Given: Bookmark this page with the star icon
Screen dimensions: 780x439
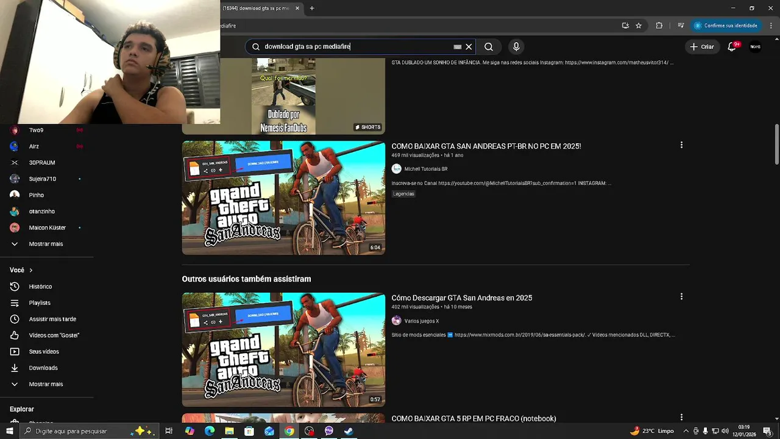Looking at the screenshot, I should pyautogui.click(x=639, y=26).
